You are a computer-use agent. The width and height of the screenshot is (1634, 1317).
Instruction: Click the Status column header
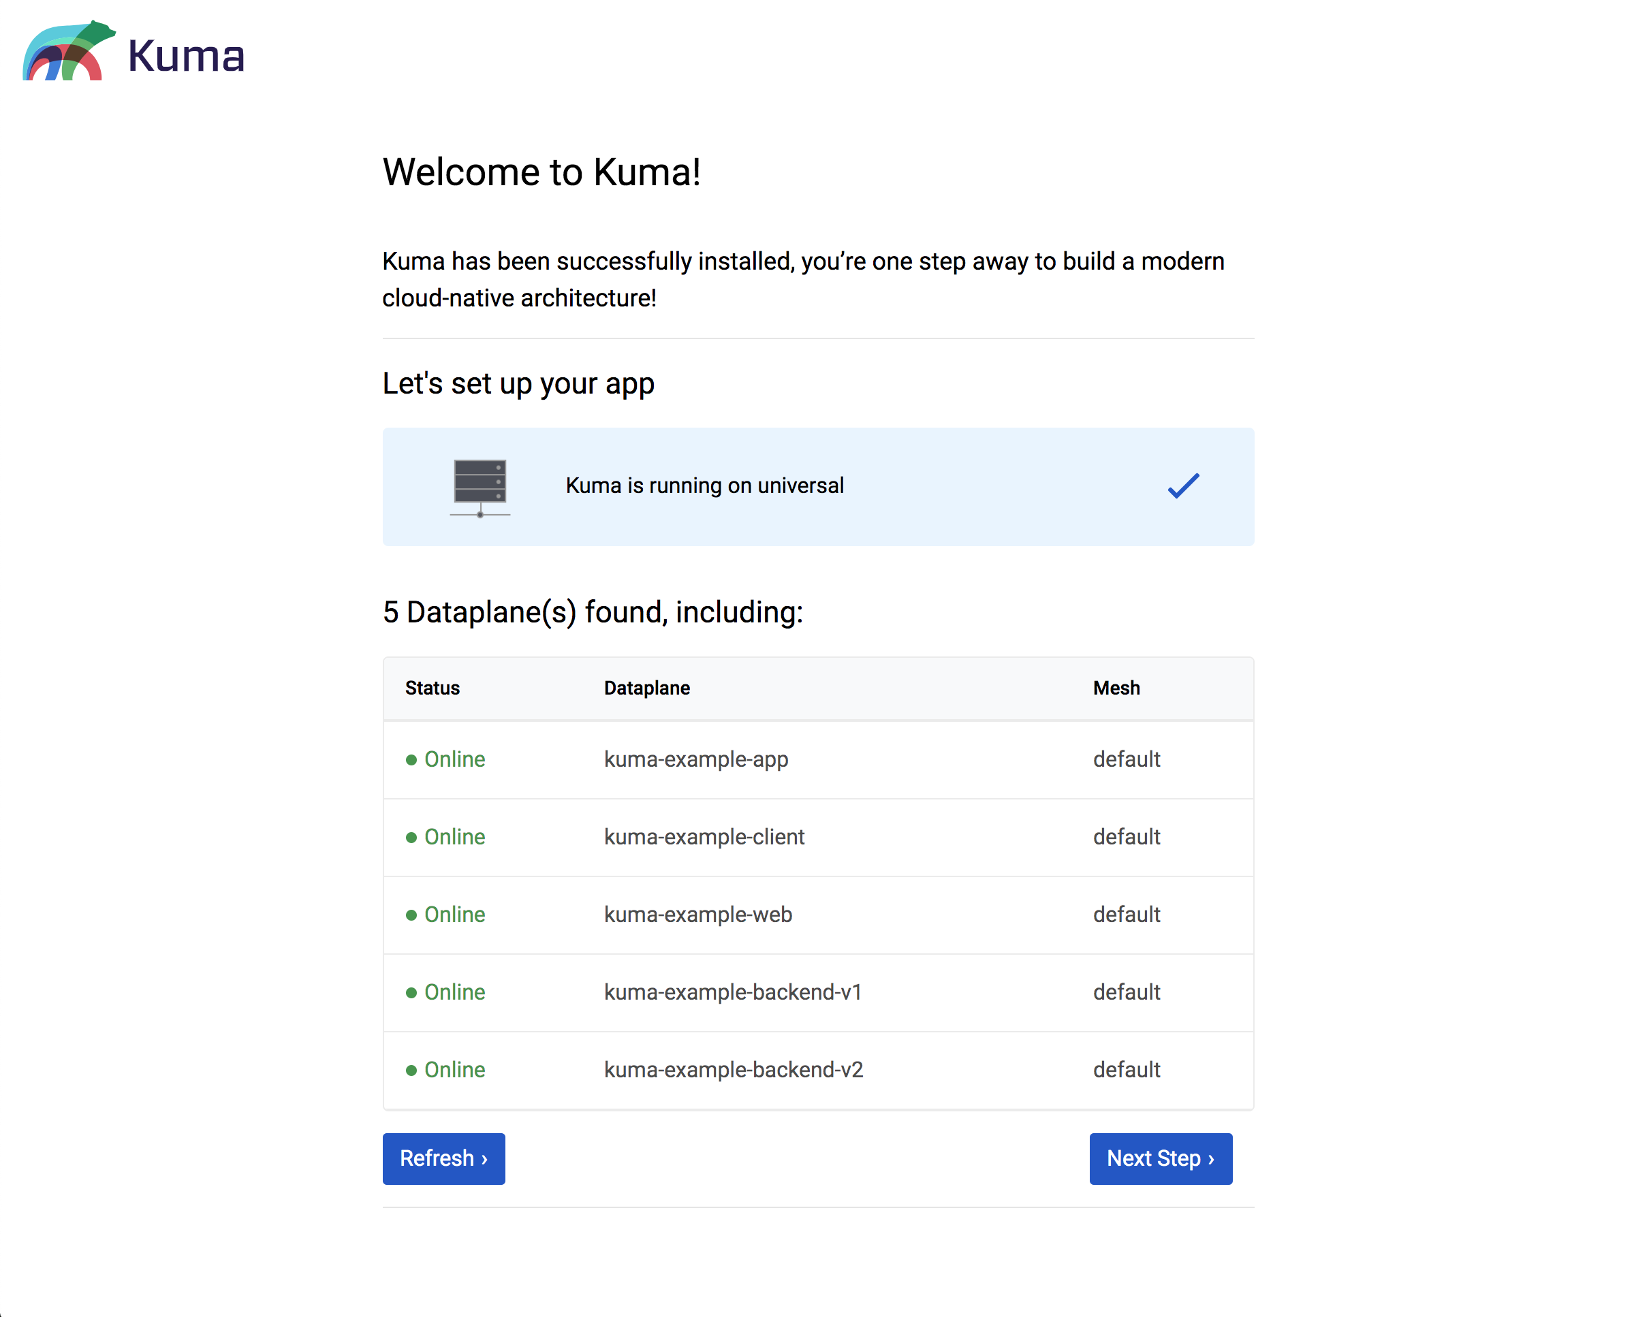tap(432, 688)
